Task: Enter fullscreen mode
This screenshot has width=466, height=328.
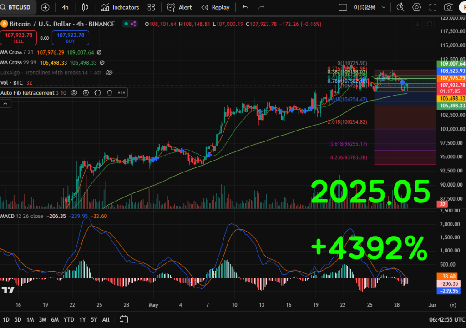Action: (433, 7)
